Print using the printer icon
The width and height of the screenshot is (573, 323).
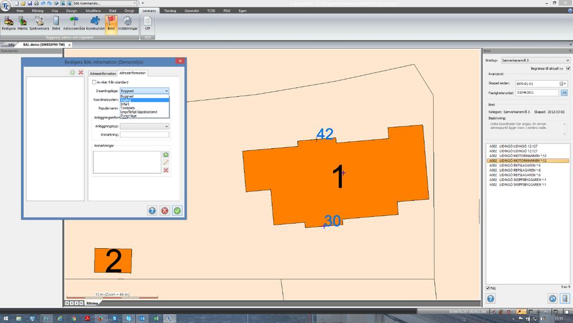(x=36, y=3)
